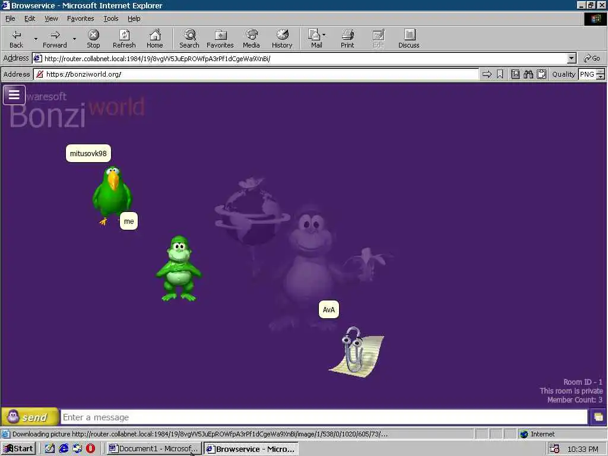Image resolution: width=608 pixels, height=456 pixels.
Task: Click the 'This room is private' text
Action: pyautogui.click(x=571, y=391)
